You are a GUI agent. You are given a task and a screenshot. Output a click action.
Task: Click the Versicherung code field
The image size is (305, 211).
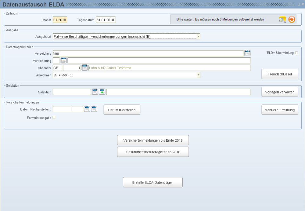pos(56,60)
